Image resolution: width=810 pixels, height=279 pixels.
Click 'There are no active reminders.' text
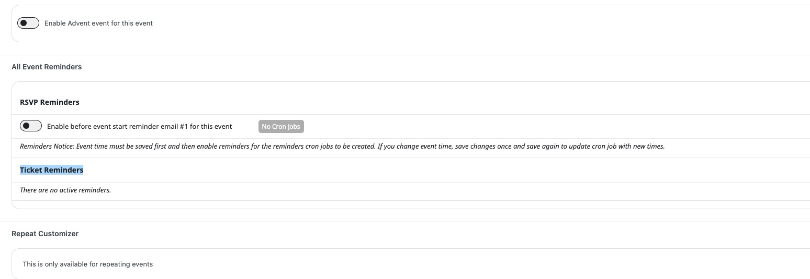pyautogui.click(x=65, y=190)
